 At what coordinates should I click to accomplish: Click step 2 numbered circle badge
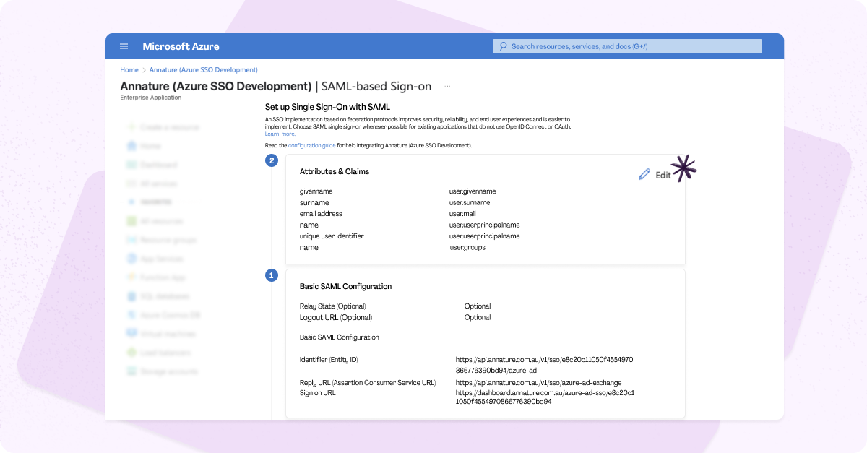pos(272,160)
